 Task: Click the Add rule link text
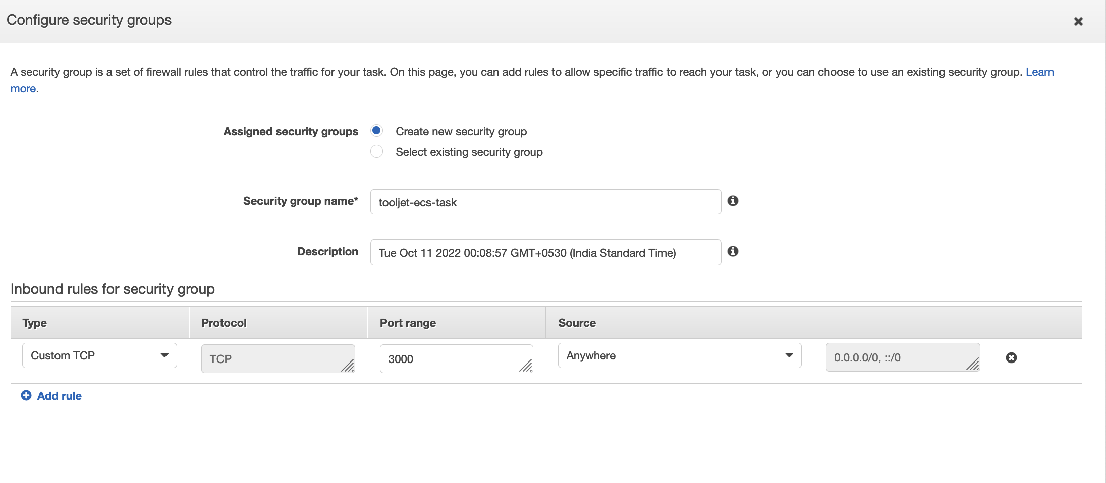(60, 396)
